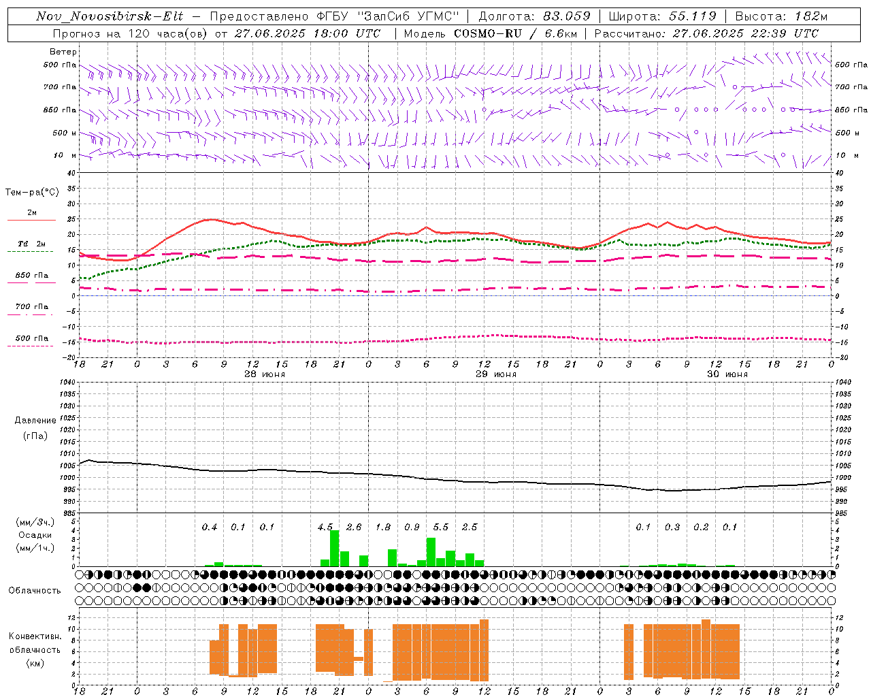Click the Осадки precipitation label

(35, 535)
